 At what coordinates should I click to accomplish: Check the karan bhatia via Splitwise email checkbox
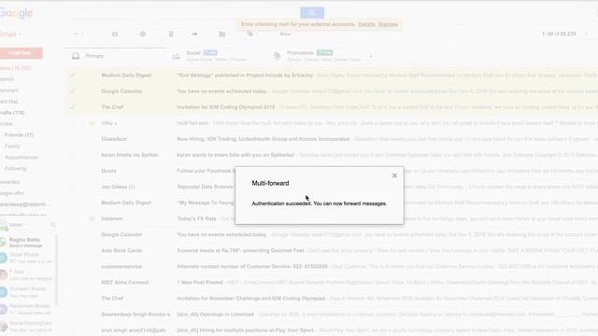point(73,155)
